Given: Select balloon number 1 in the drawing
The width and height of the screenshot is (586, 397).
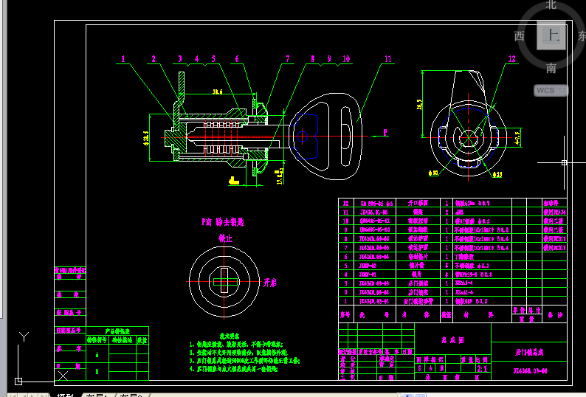Looking at the screenshot, I should (x=123, y=59).
